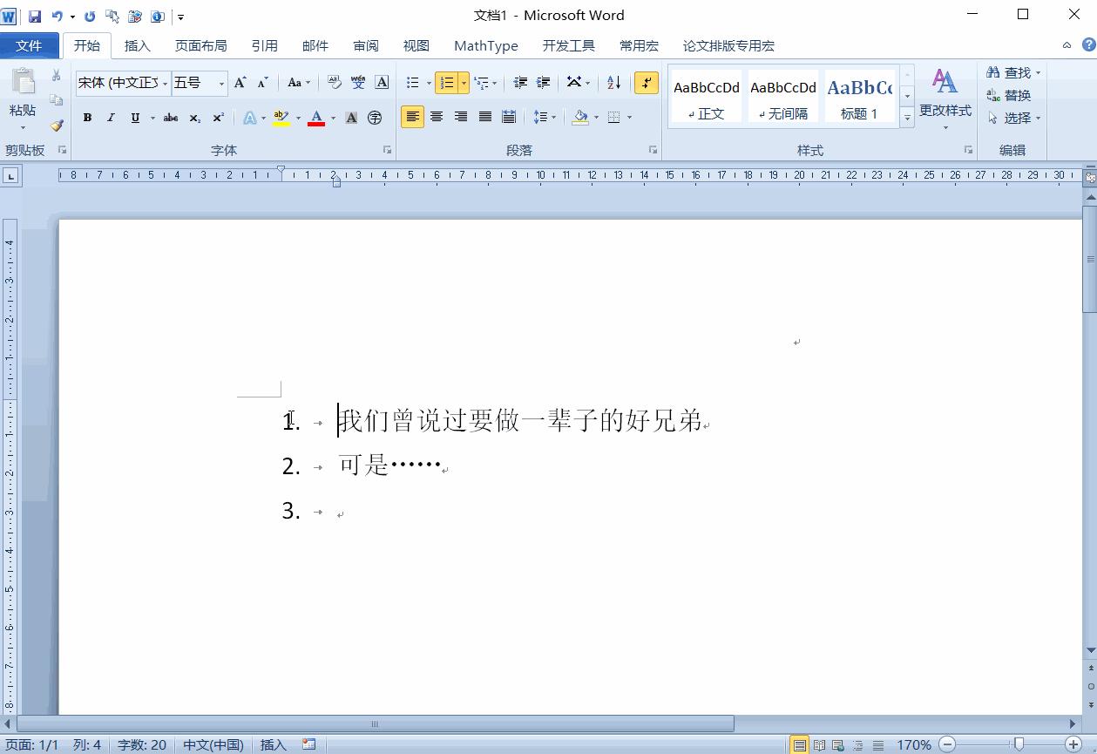Clear all formatting with the eraser icon
This screenshot has width=1097, height=754.
[333, 82]
